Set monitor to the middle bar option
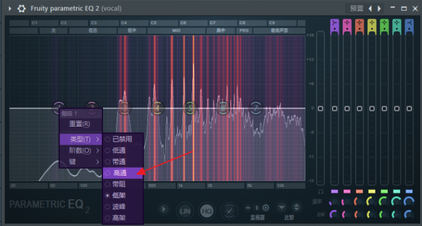 coord(257,207)
